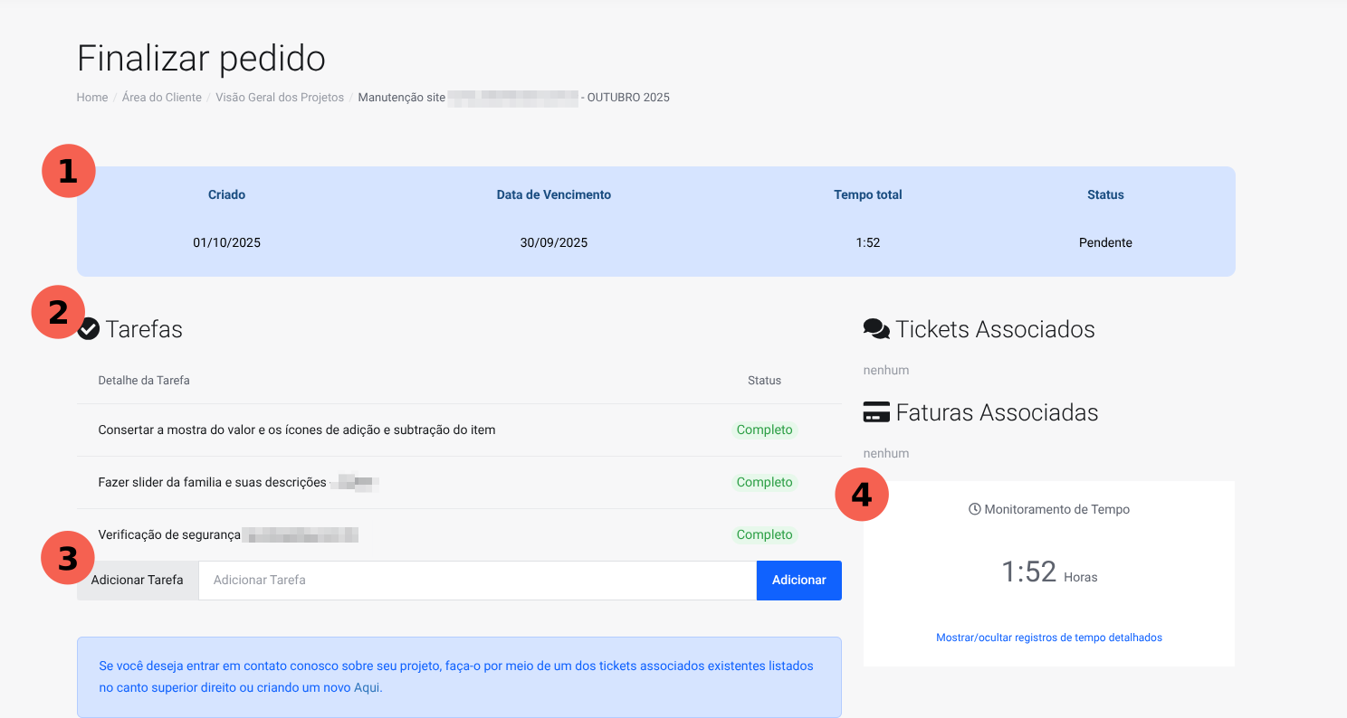This screenshot has width=1347, height=718.
Task: Click the Pendente status value
Action: (1105, 243)
